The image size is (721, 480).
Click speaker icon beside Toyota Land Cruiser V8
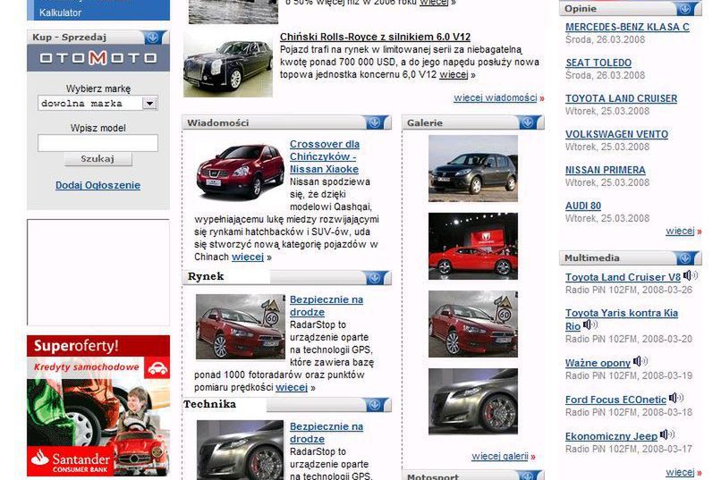[x=691, y=275]
